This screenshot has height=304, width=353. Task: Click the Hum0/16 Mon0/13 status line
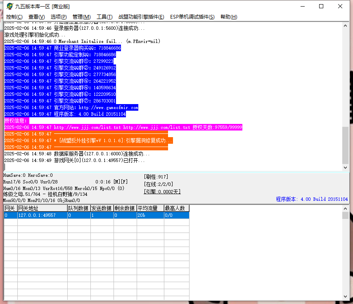click(64, 188)
